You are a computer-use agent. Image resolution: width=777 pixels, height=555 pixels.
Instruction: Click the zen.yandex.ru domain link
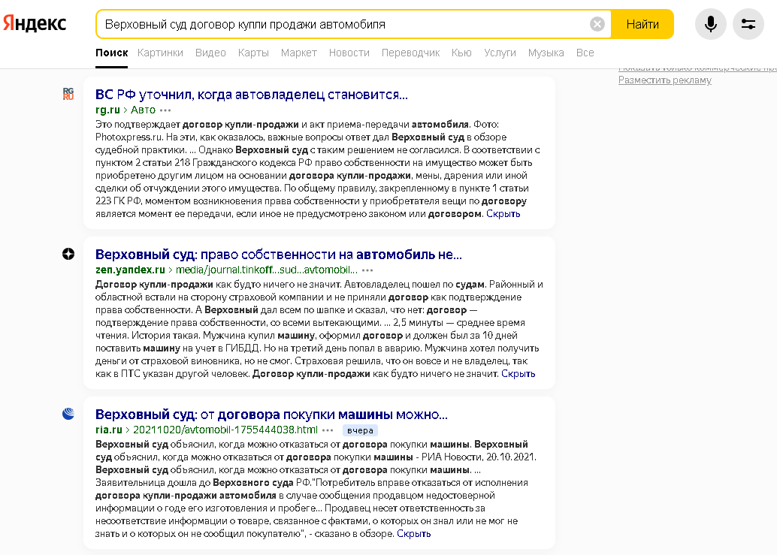[x=130, y=270]
